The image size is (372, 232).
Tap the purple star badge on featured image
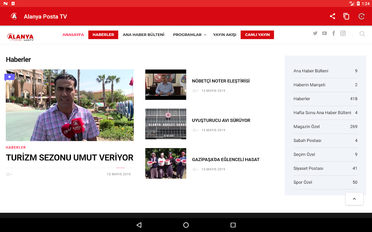(x=9, y=77)
